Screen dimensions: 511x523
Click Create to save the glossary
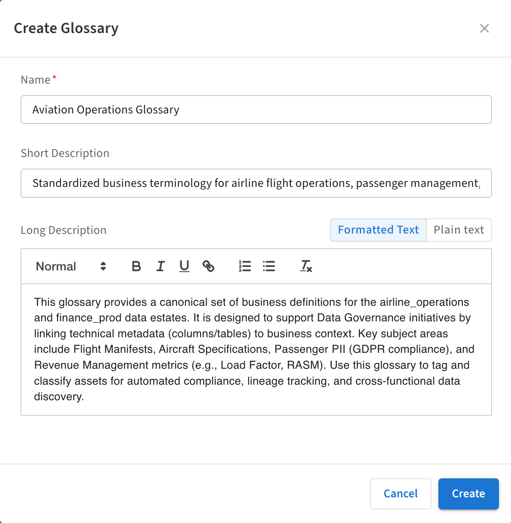pos(468,493)
